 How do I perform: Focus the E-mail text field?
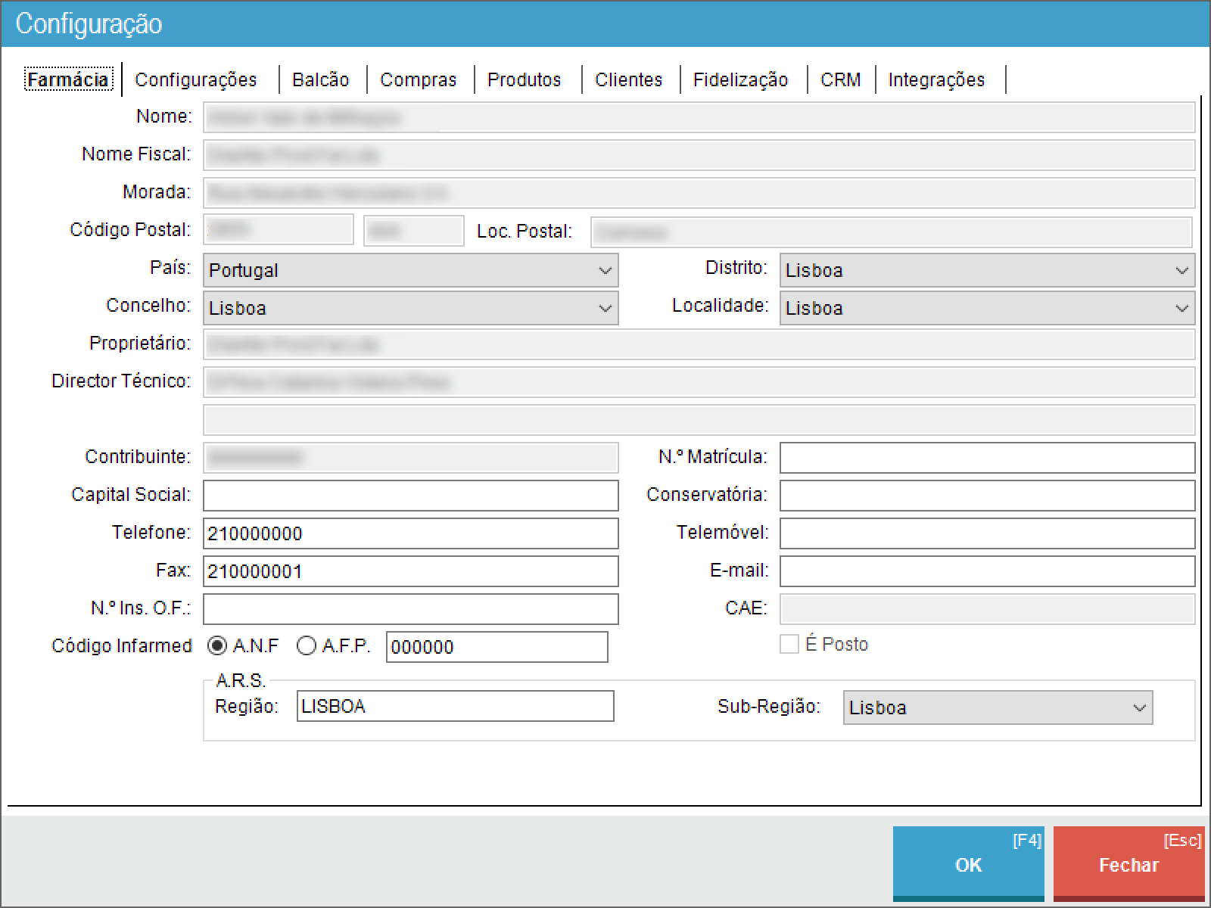[986, 571]
